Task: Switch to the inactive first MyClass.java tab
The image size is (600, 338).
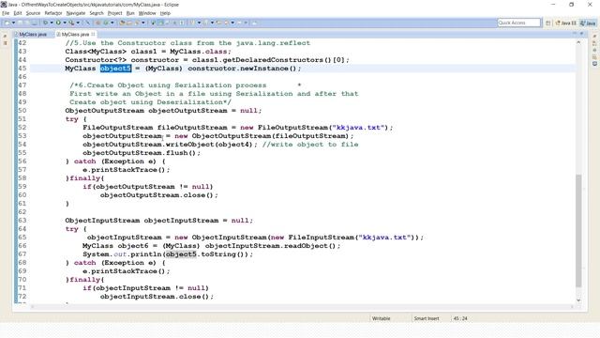Action: (x=31, y=34)
